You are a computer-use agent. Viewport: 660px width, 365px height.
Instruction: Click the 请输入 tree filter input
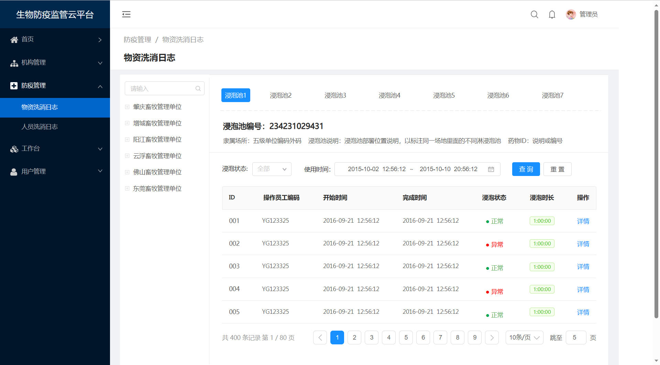click(x=165, y=89)
